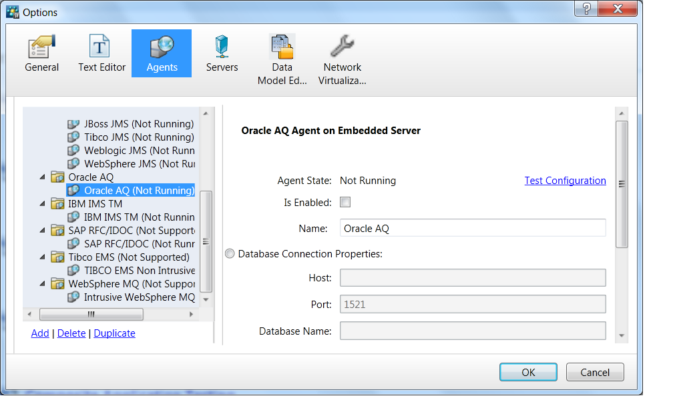Select Weblogic JMS agent in the tree

click(138, 151)
